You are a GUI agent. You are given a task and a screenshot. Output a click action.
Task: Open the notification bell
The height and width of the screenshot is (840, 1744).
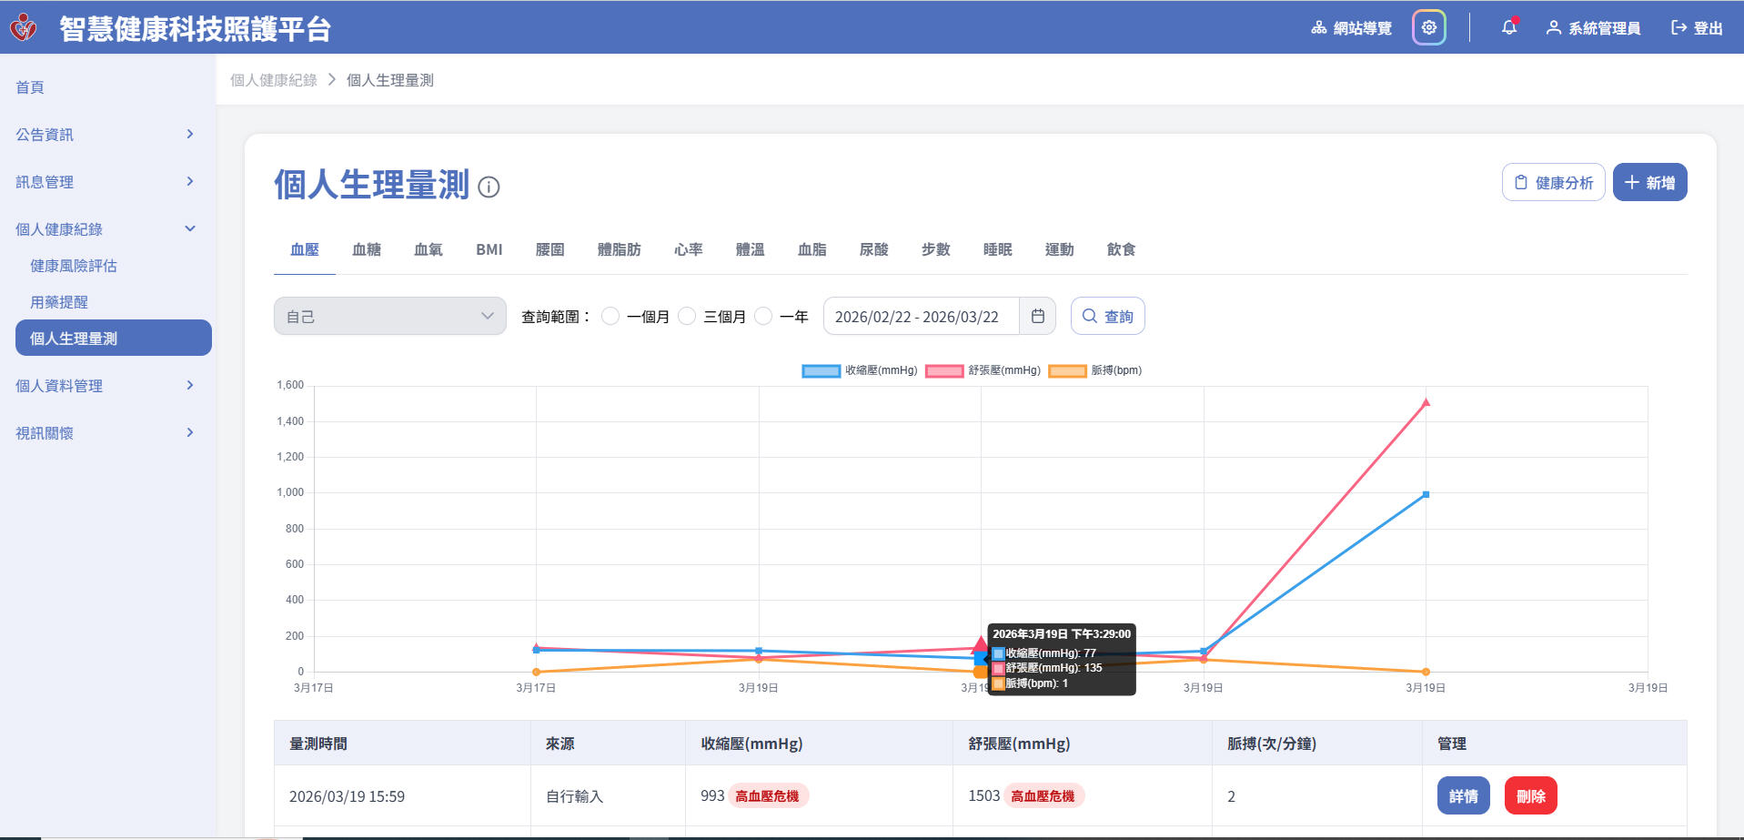pos(1508,27)
